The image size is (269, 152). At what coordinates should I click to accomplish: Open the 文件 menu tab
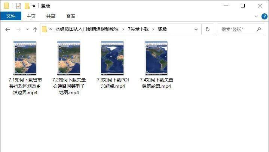tap(11, 16)
